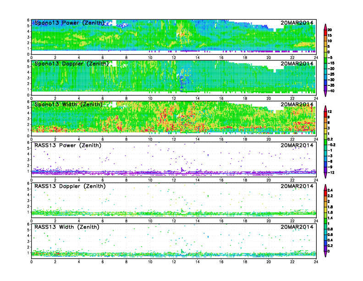Screen dimensions: 363x281
Task: Click the '0.8' label on the width colorbar
Action: tap(330, 229)
